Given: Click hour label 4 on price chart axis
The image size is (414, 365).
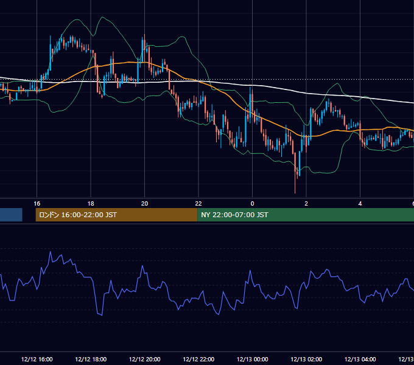Looking at the screenshot, I should click(x=360, y=204).
